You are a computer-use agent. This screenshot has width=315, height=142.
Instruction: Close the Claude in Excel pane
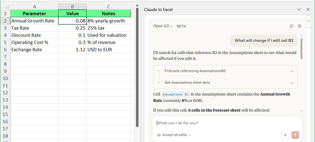pos(308,9)
